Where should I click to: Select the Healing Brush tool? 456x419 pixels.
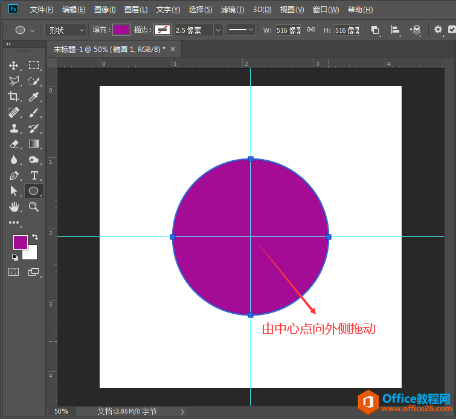tap(14, 112)
